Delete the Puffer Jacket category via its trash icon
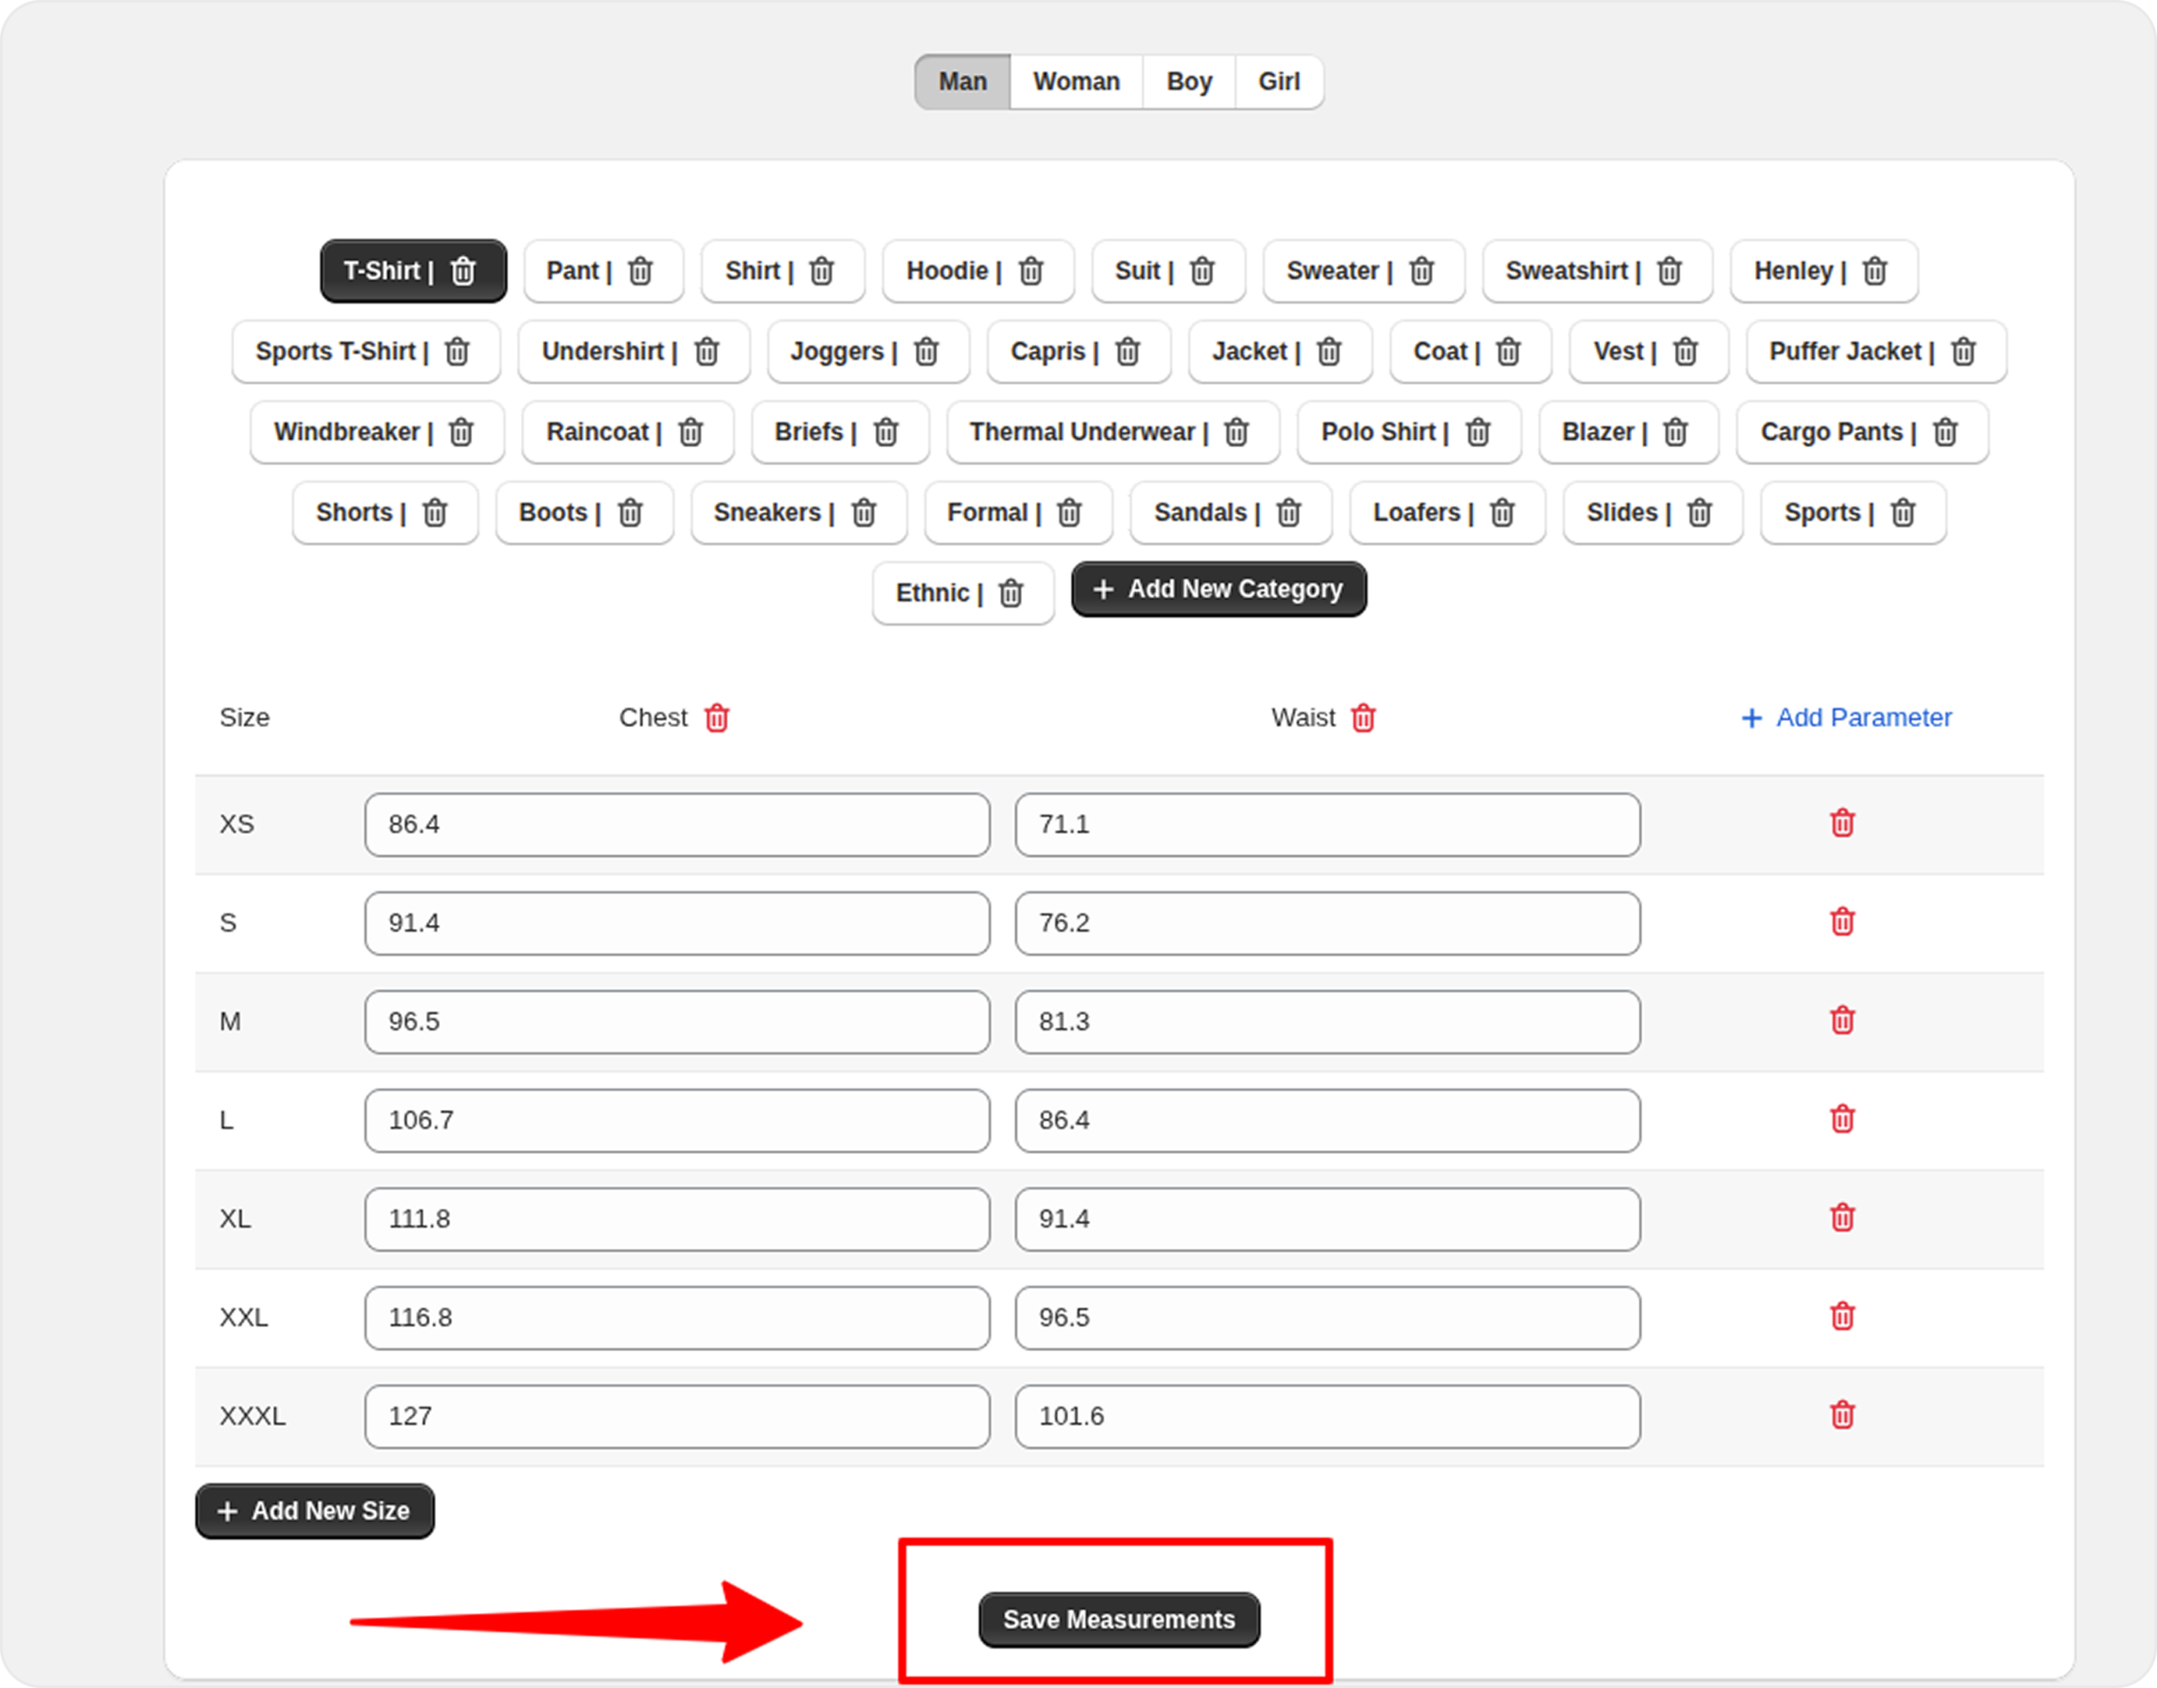 [x=1963, y=352]
